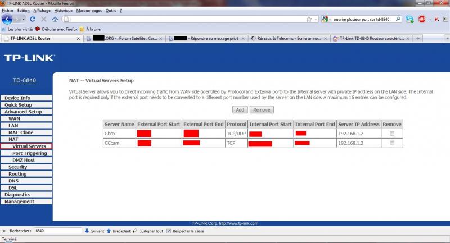The width and height of the screenshot is (450, 243).
Task: Click the CCcam server name cell
Action: click(119, 143)
